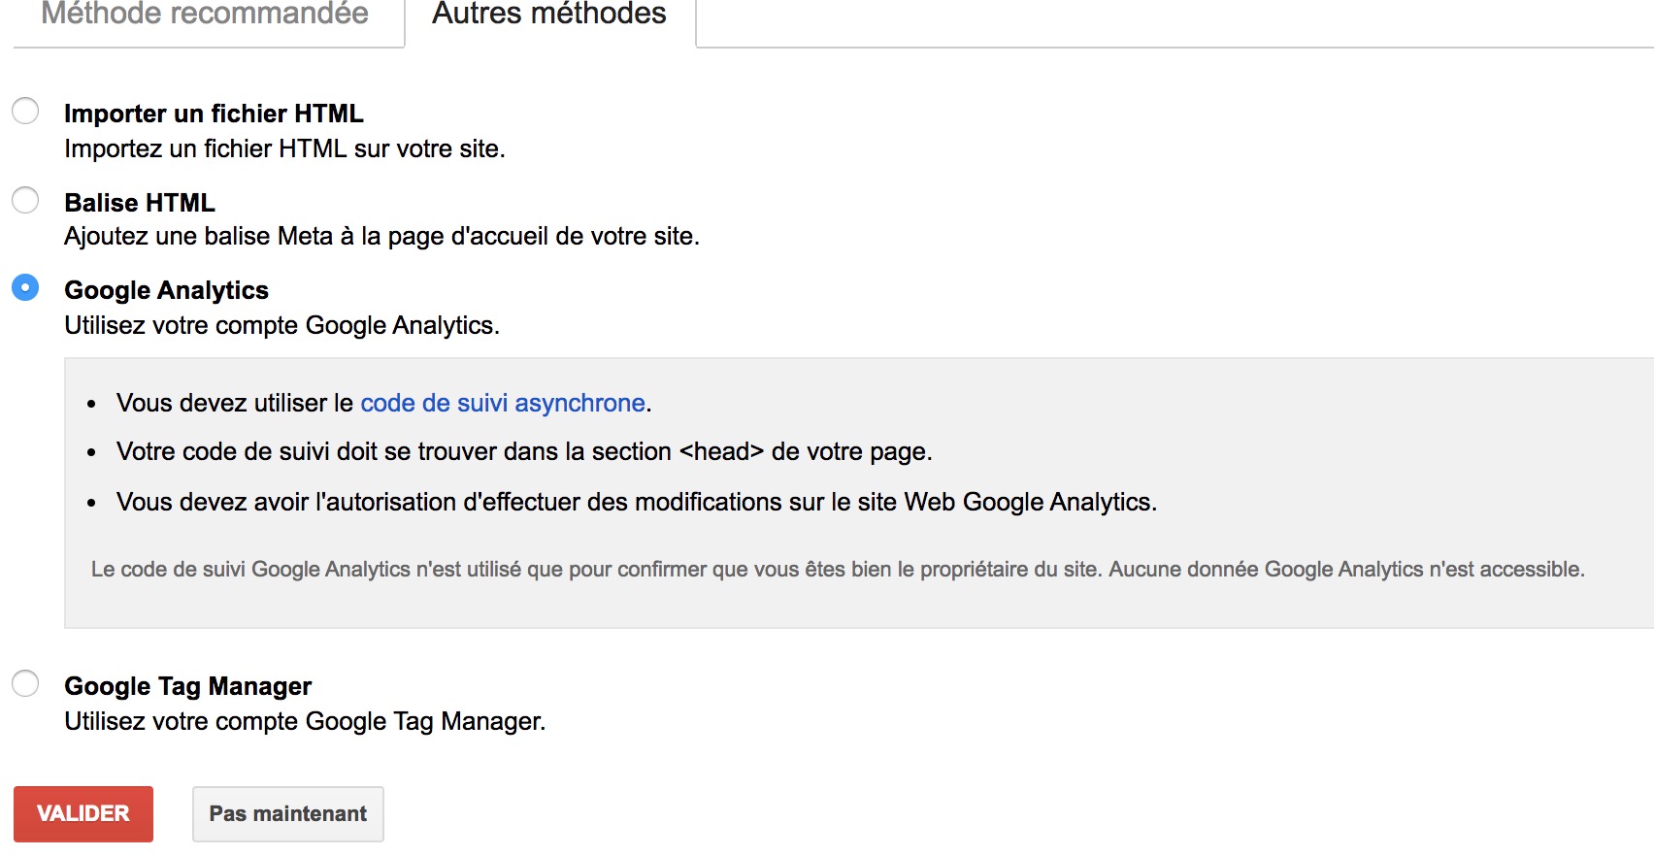This screenshot has width=1654, height=856.
Task: Click the Importer un fichier HTML heading
Action: pos(214,114)
